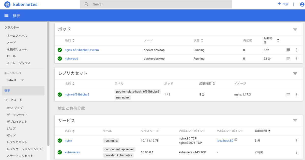Open actions menu for nginx-6f99b6dbc5-zxxcm pod
Screen dimensions: 305x160
pyautogui.click(x=297, y=50)
